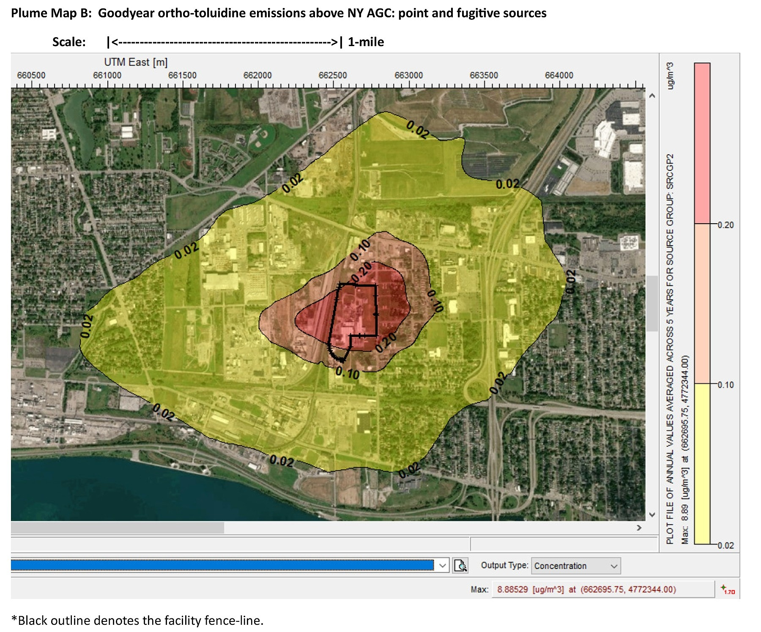Click the horizontal scrollbar right arrow
The height and width of the screenshot is (632, 761).
pyautogui.click(x=639, y=528)
